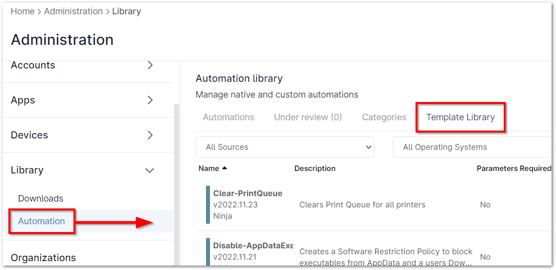Sort by the Description column header
Viewport: 556px width, 270px height.
tap(315, 169)
